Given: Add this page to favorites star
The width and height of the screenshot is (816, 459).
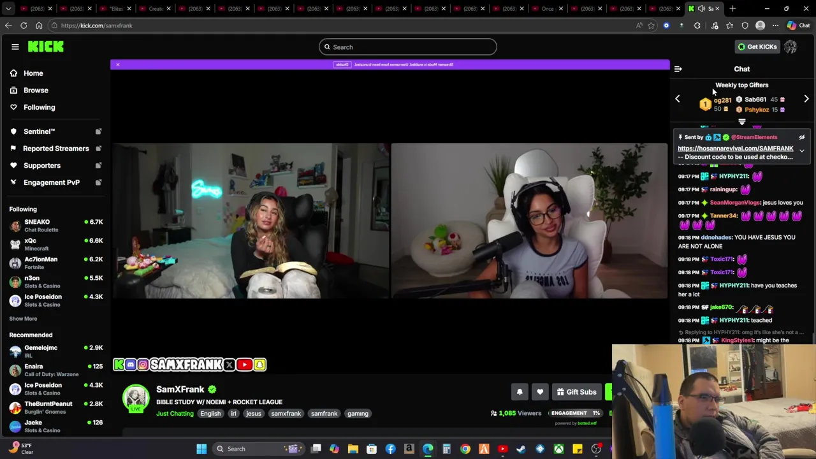Looking at the screenshot, I should (651, 25).
